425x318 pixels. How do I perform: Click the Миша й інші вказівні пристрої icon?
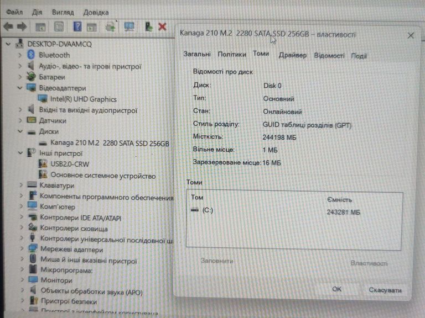pos(33,259)
